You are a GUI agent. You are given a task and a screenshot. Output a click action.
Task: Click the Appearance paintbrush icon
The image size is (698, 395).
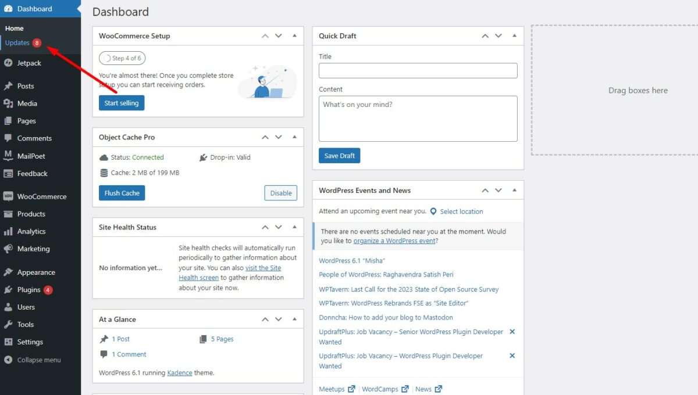click(8, 272)
